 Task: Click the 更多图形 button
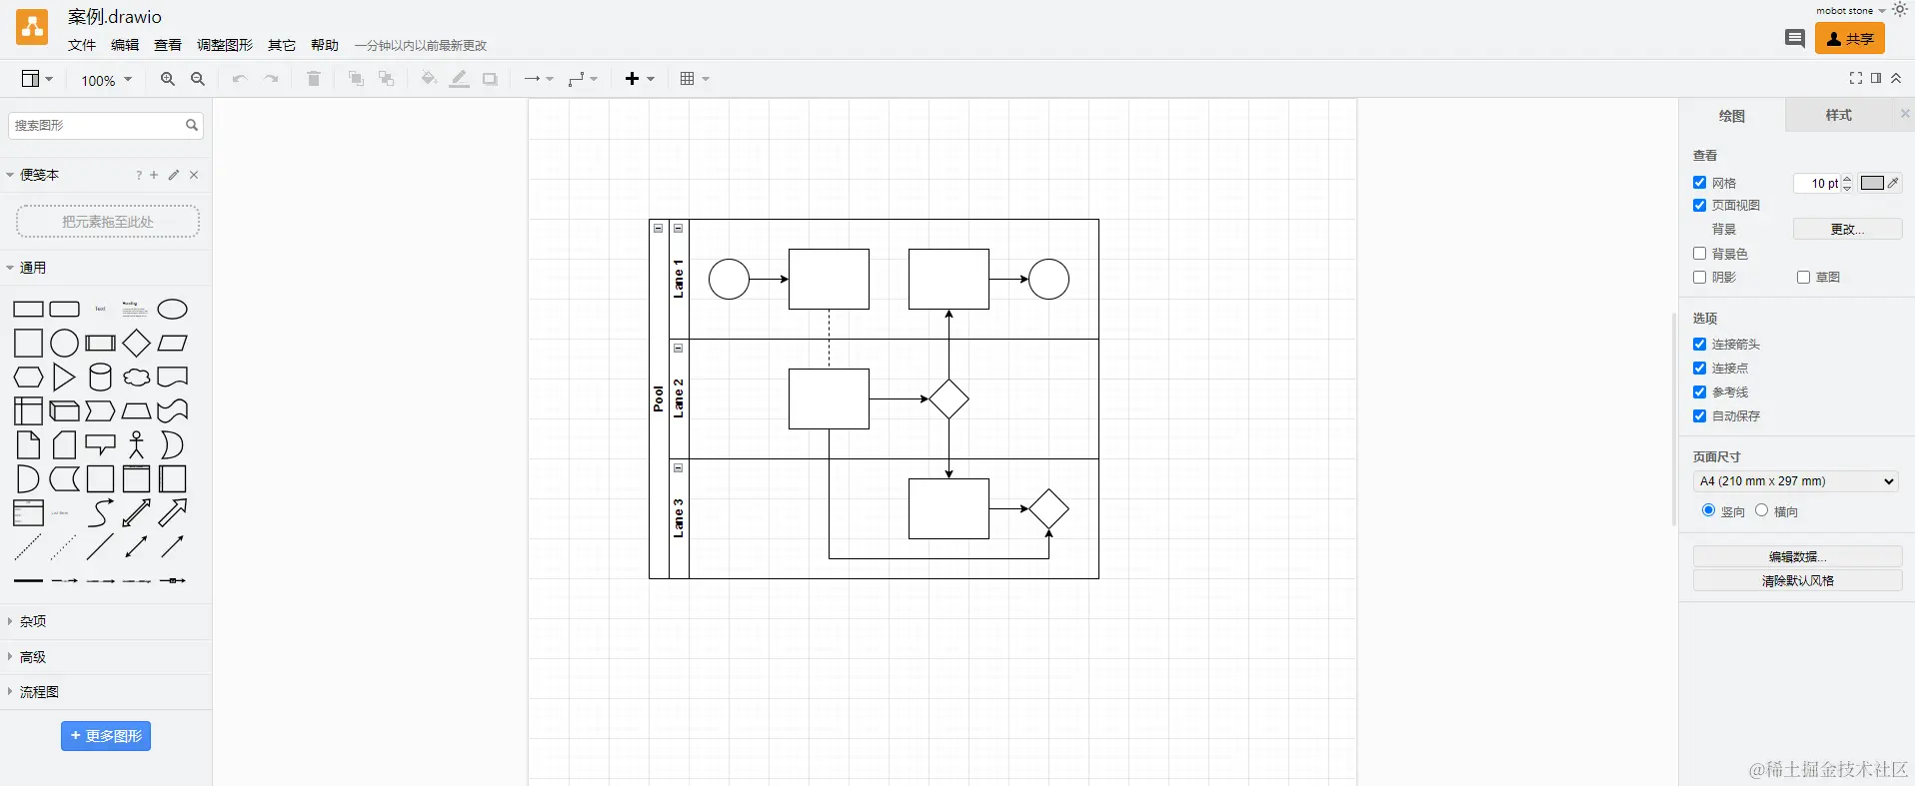pos(106,736)
